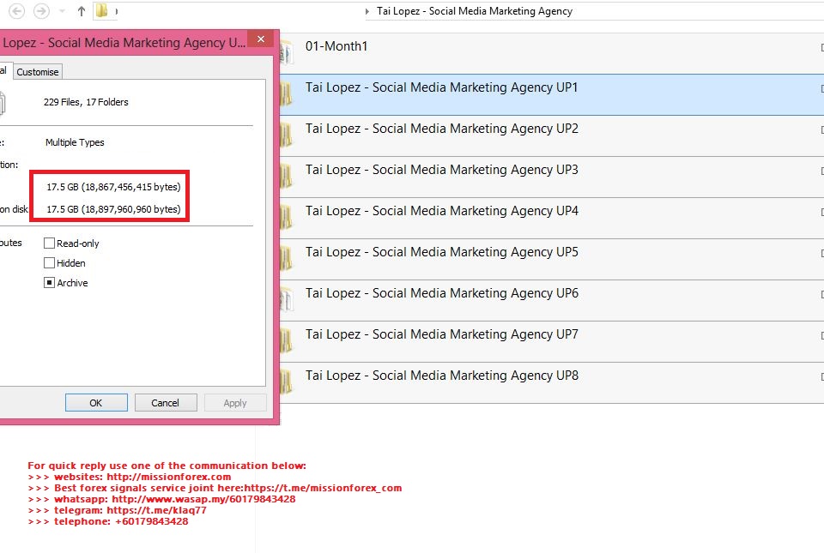Toggle the Archive checkbox
Viewport: 824px width, 553px height.
(x=50, y=283)
